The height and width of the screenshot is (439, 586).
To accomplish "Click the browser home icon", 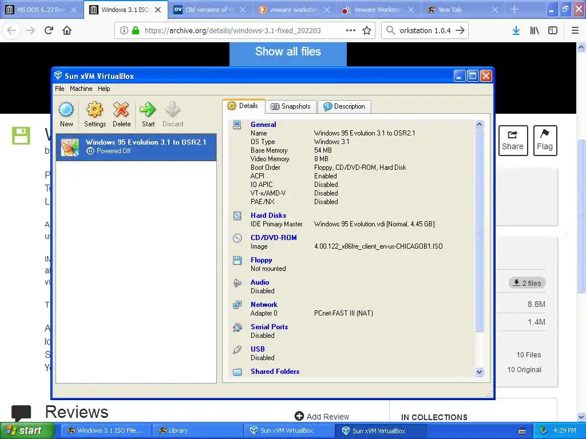I will click(x=67, y=30).
